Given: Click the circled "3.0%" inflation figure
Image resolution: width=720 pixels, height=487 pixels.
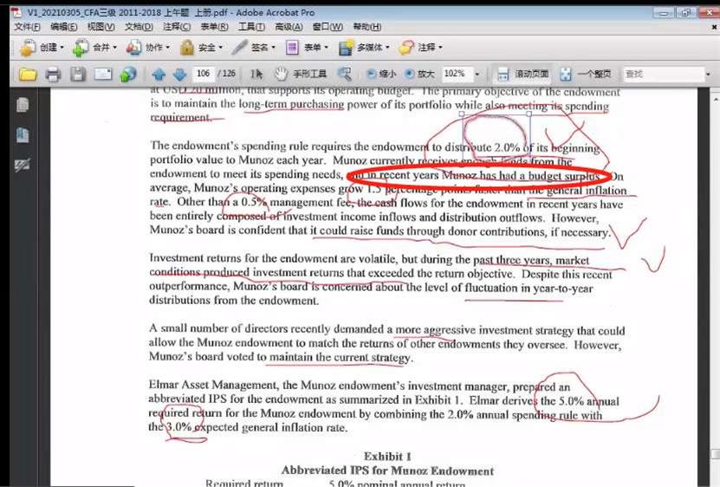Looking at the screenshot, I should tap(179, 426).
